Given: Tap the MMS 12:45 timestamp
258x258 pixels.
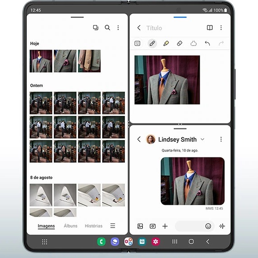Looking at the screenshot, I should coord(214,208).
